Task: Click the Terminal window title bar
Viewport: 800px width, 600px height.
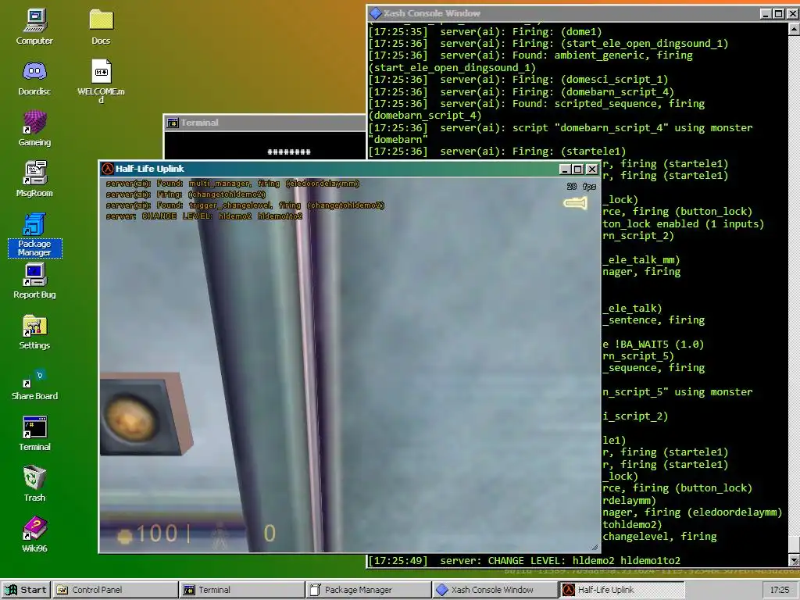Action: point(266,123)
